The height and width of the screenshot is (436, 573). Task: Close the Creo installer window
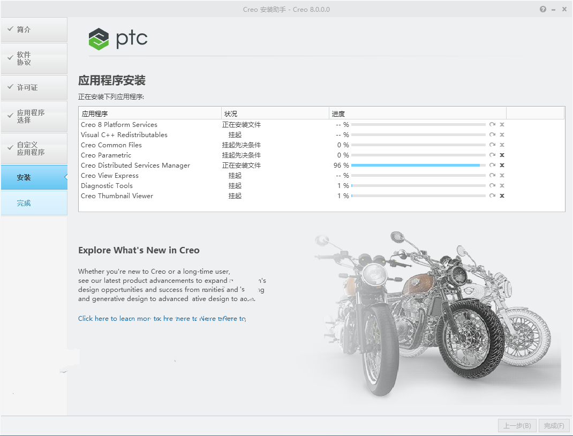(x=564, y=9)
